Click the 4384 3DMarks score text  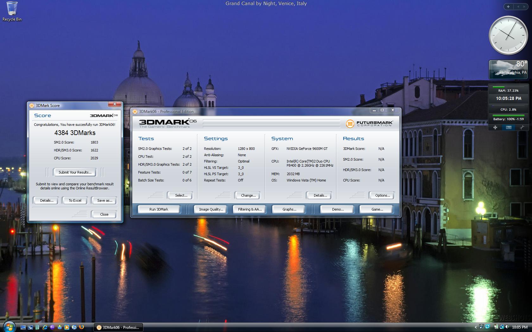75,133
